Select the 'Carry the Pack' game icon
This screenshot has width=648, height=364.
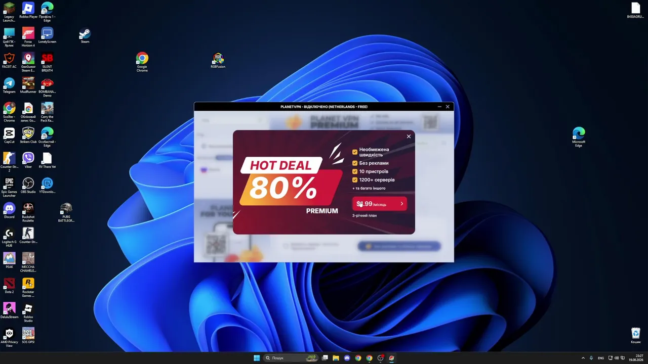point(47,112)
